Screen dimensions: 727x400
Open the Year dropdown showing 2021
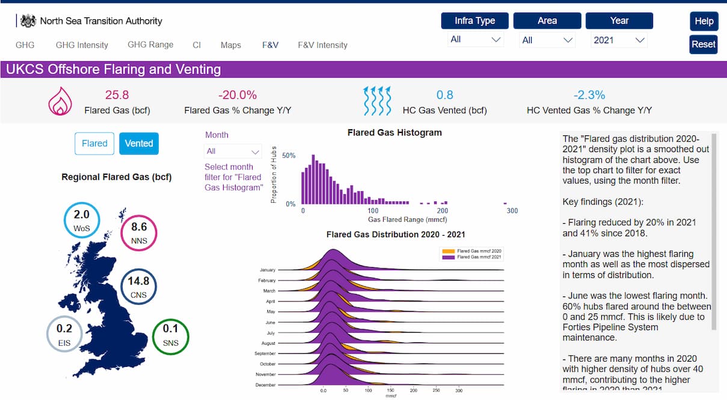(619, 40)
